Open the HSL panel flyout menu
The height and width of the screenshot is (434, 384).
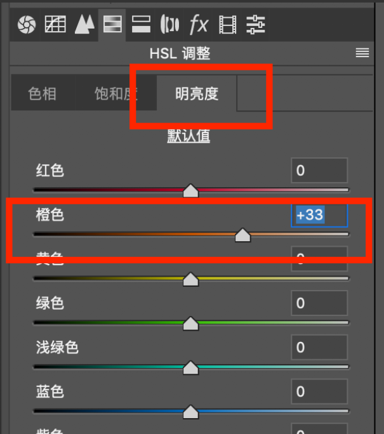362,53
